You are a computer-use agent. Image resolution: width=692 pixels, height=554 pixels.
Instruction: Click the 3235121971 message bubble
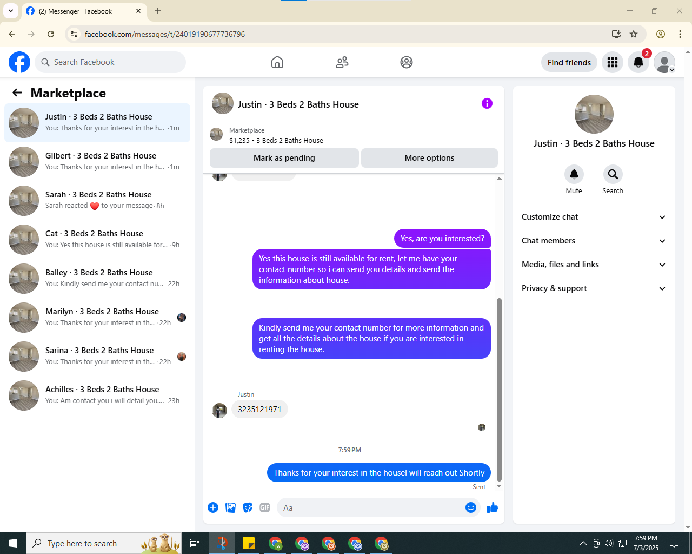(259, 410)
